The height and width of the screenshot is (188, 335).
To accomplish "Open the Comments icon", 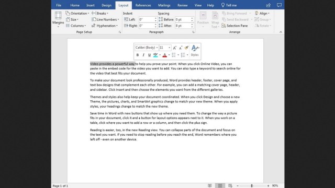I will pyautogui.click(x=279, y=5).
